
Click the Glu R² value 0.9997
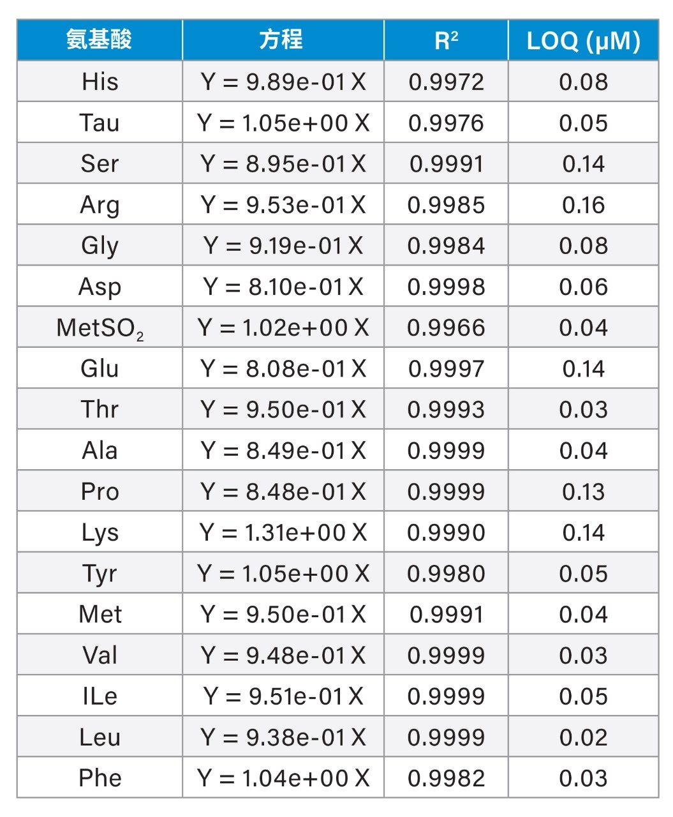pos(446,368)
